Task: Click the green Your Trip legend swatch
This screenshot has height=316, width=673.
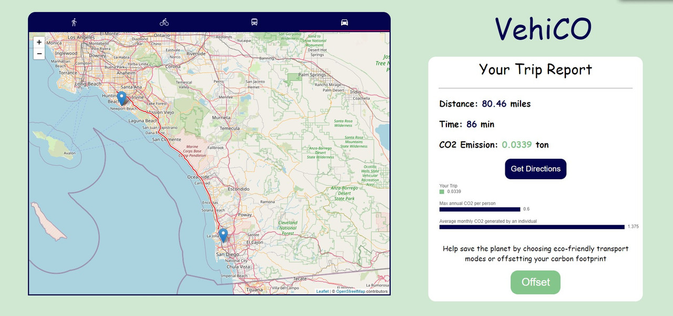Action: point(442,191)
